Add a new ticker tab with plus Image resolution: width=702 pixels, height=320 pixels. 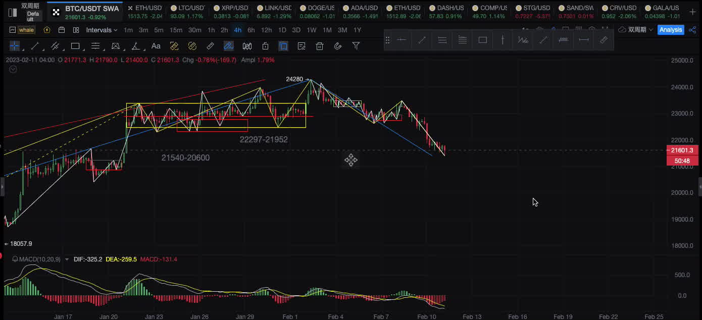[691, 11]
